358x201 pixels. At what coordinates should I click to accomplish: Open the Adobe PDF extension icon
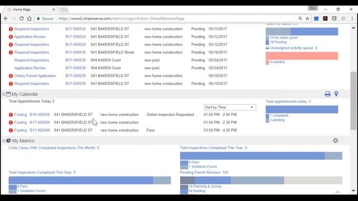pyautogui.click(x=325, y=18)
